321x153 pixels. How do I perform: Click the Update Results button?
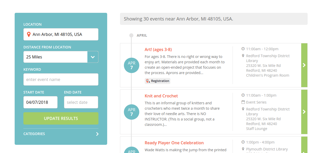61,118
